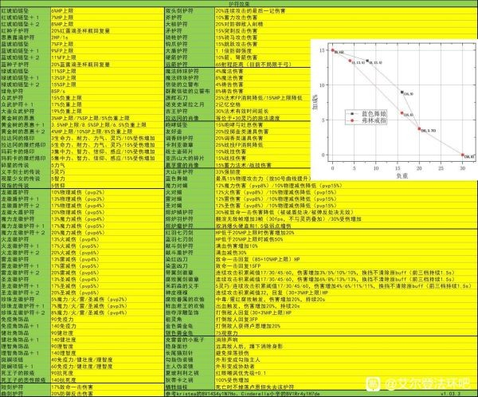Click the black square marker at load 16
Viewport: 478px width, 397px height.
pyautogui.click(x=402, y=92)
